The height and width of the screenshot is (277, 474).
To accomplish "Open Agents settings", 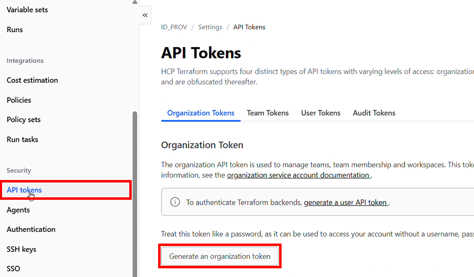I will click(x=18, y=210).
